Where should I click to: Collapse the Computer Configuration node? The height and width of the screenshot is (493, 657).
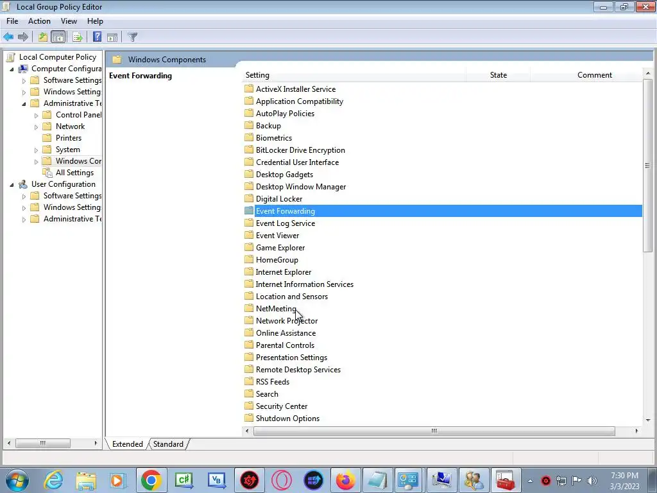pos(12,69)
